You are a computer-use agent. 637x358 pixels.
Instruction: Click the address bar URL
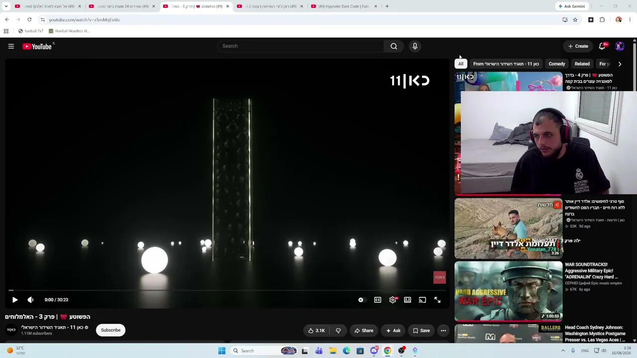[84, 20]
